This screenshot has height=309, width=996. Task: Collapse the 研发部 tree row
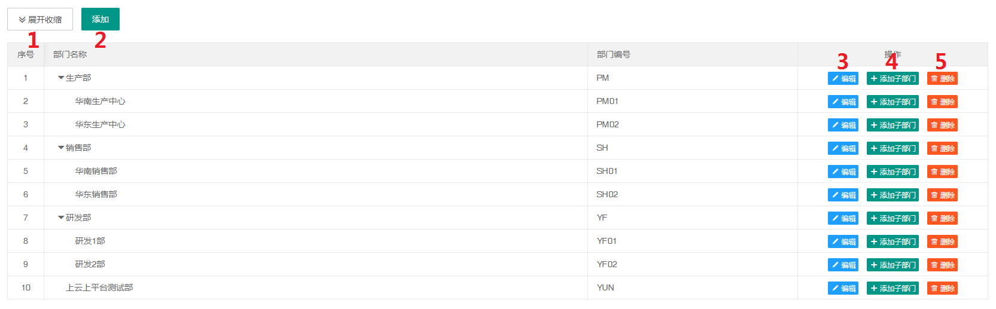click(61, 218)
